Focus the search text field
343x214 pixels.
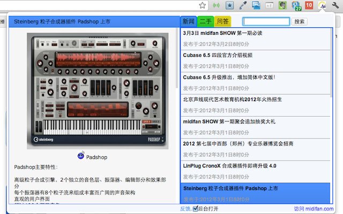click(x=266, y=21)
